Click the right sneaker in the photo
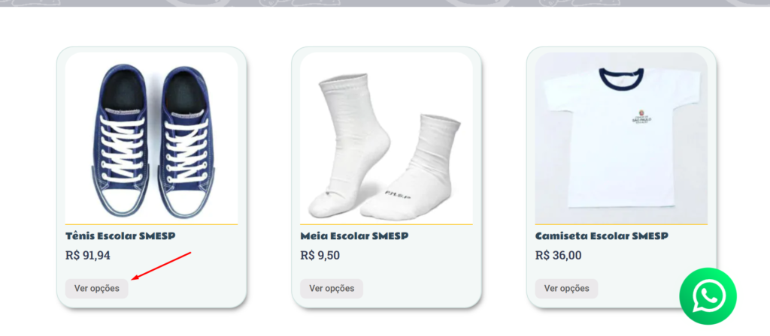Image resolution: width=770 pixels, height=336 pixels. click(x=186, y=141)
